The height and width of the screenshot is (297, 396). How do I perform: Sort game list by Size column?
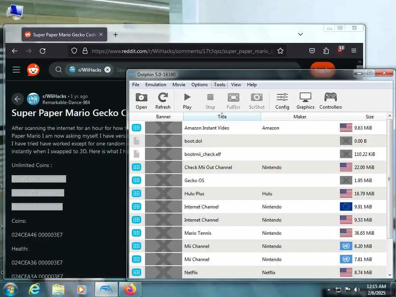coord(369,117)
